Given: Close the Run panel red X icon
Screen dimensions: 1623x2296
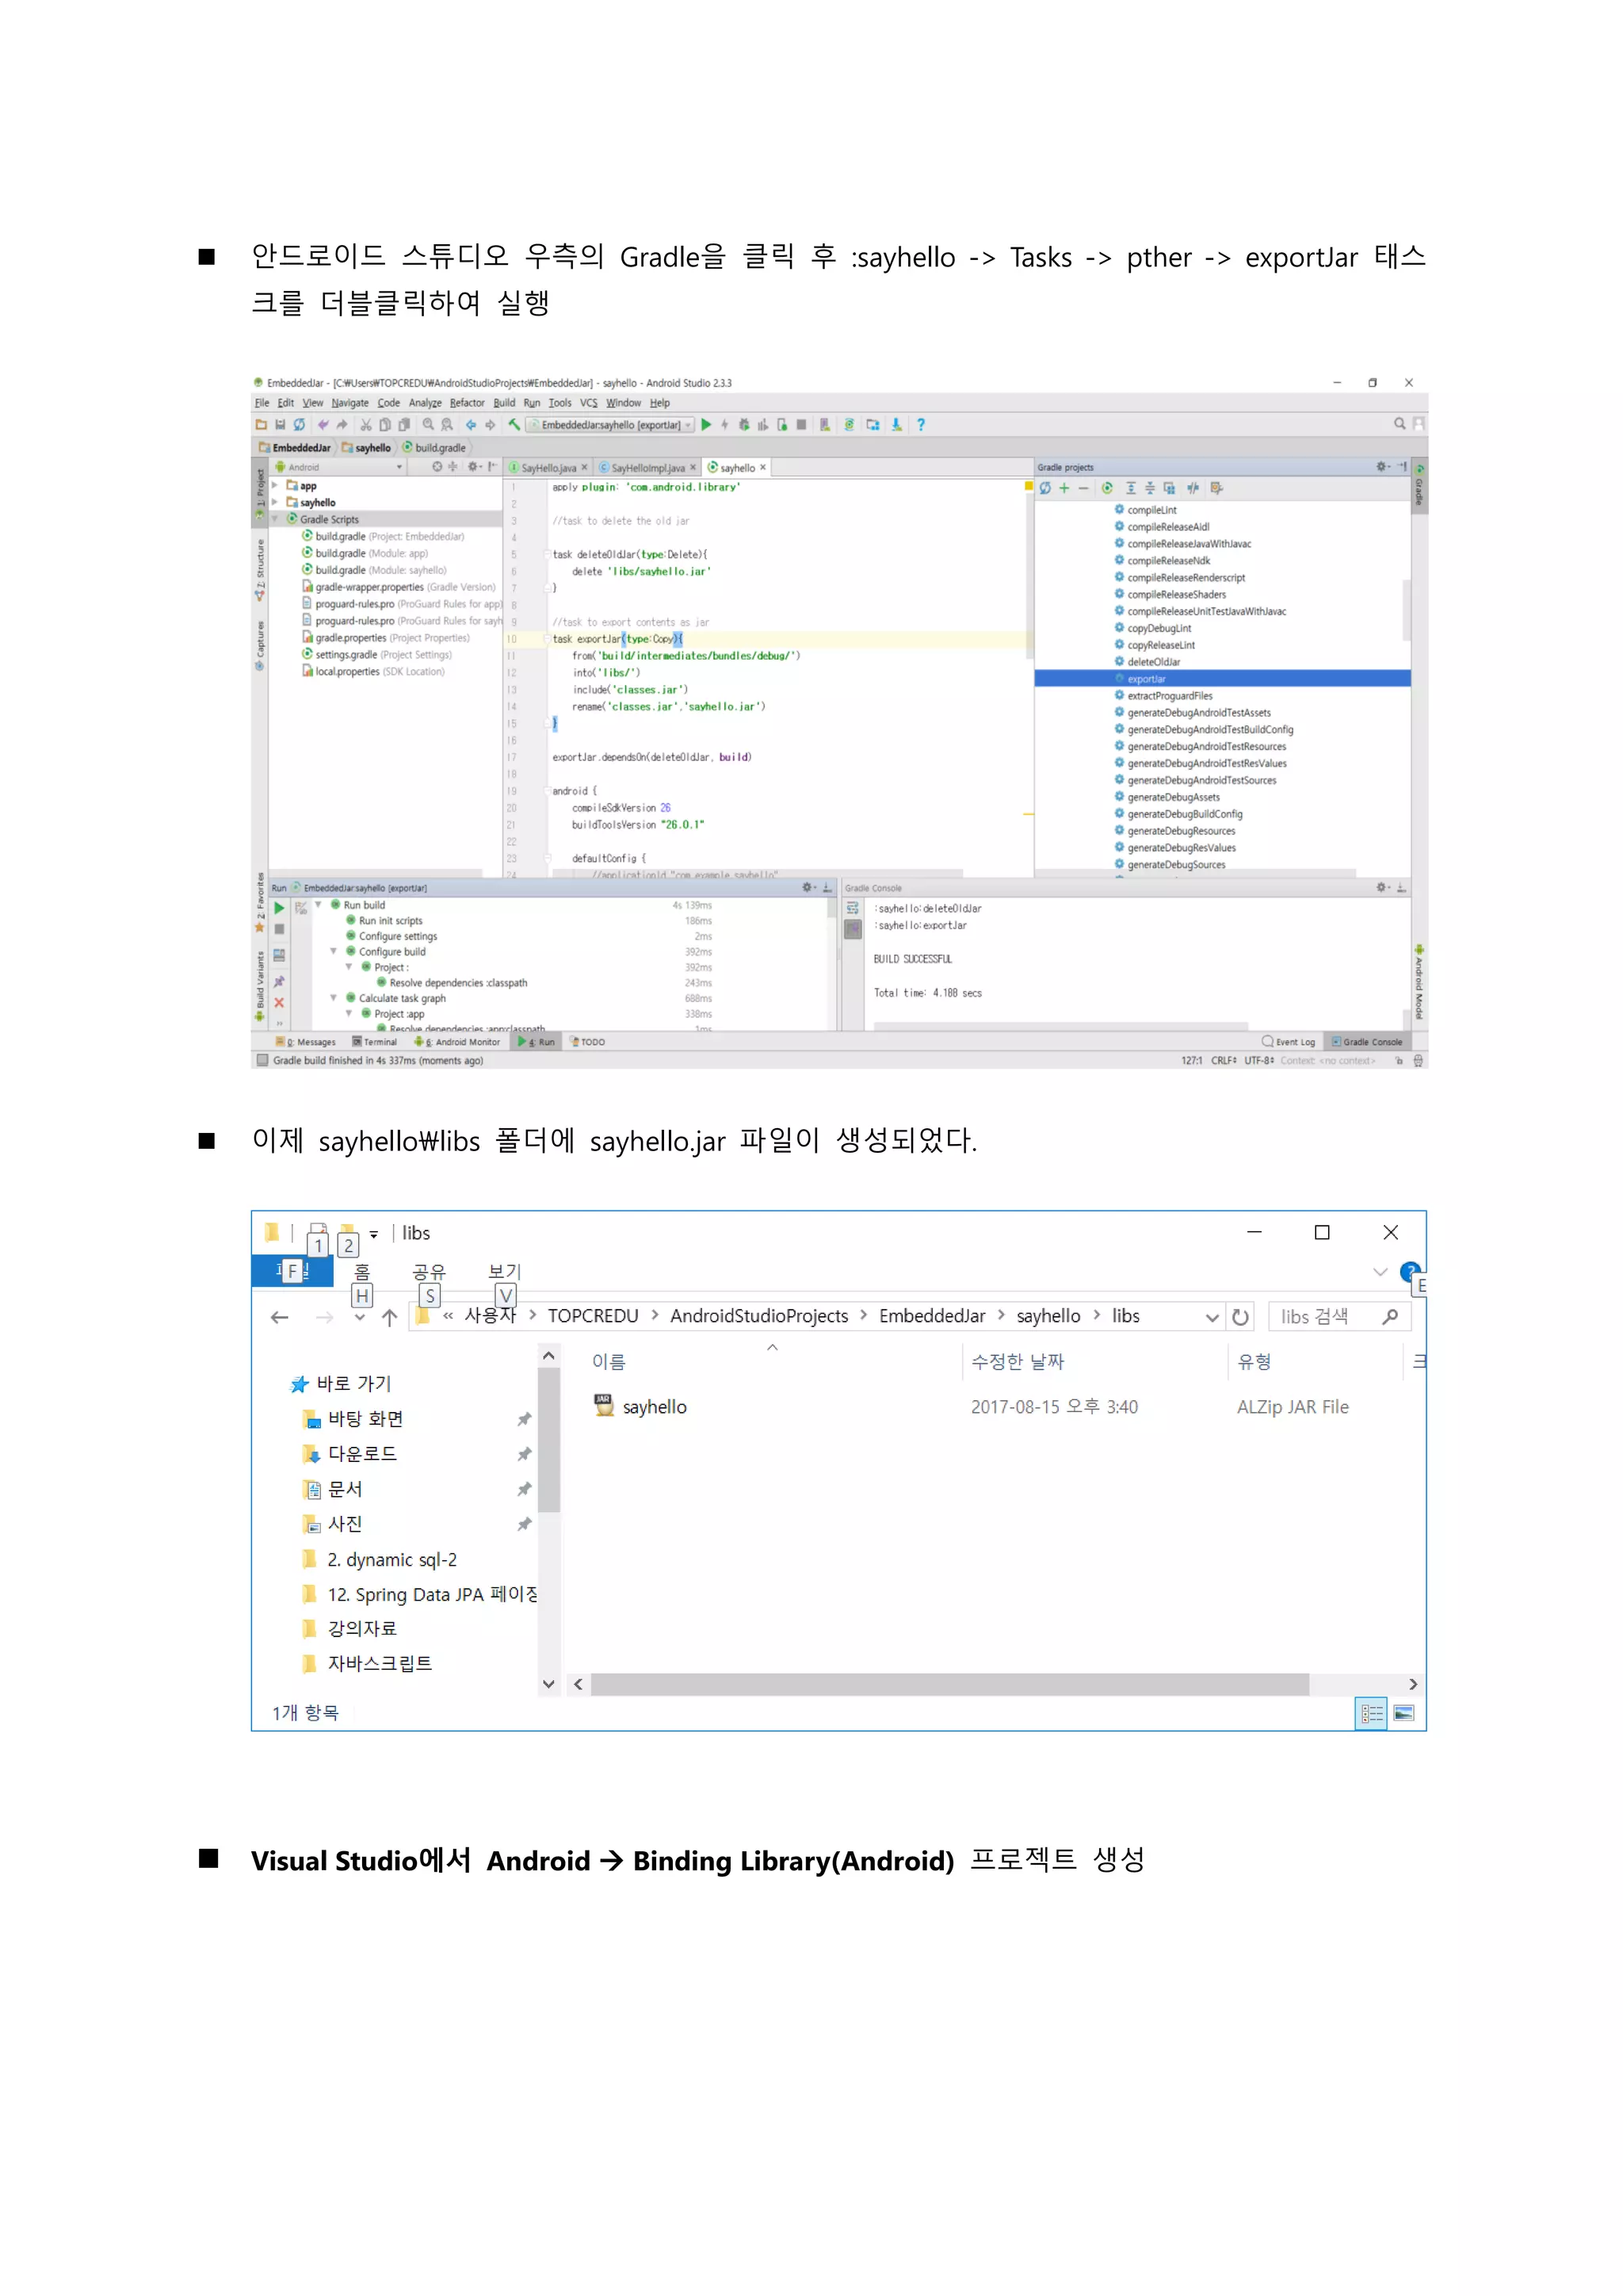Looking at the screenshot, I should coord(280,1003).
